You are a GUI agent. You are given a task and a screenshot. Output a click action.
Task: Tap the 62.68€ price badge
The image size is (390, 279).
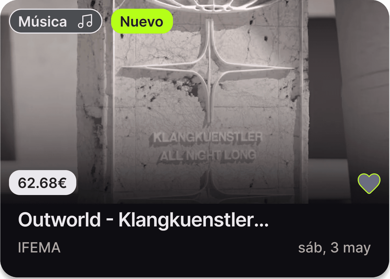click(x=43, y=183)
